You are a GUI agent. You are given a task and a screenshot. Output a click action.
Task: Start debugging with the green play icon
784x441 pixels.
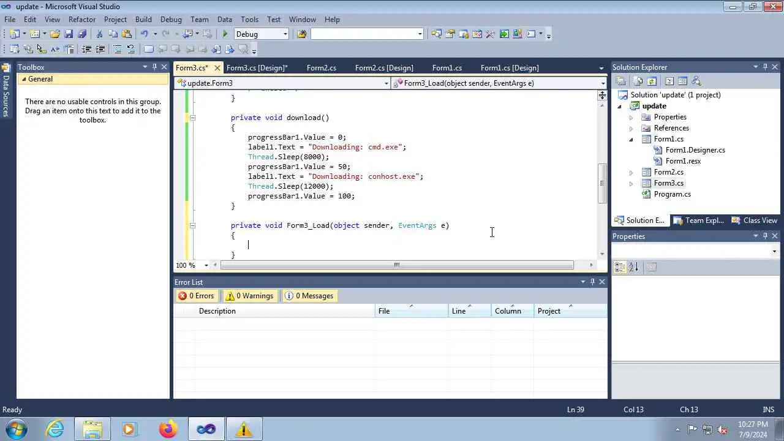click(x=225, y=34)
